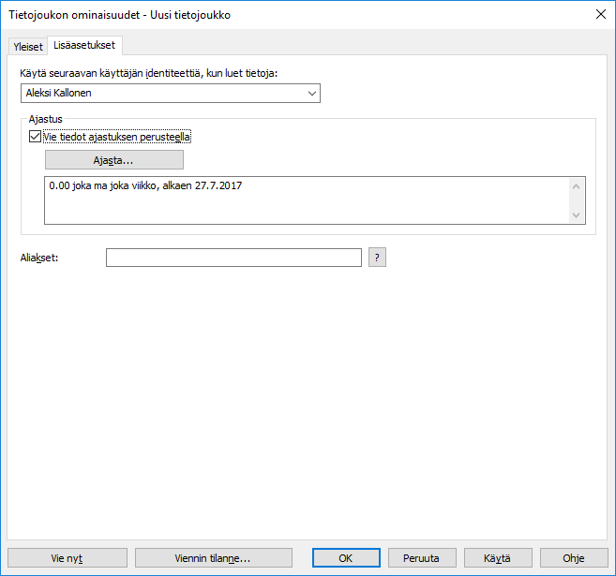
Task: Toggle the 'Vie tiedot ajastuksen perusteella' checkbox
Action: 36,137
